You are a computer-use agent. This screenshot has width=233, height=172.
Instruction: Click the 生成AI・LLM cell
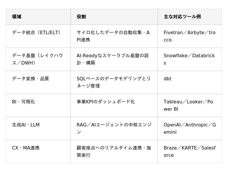38,128
